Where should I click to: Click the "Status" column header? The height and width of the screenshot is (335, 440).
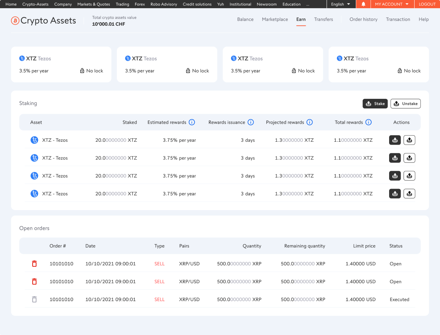pos(396,246)
